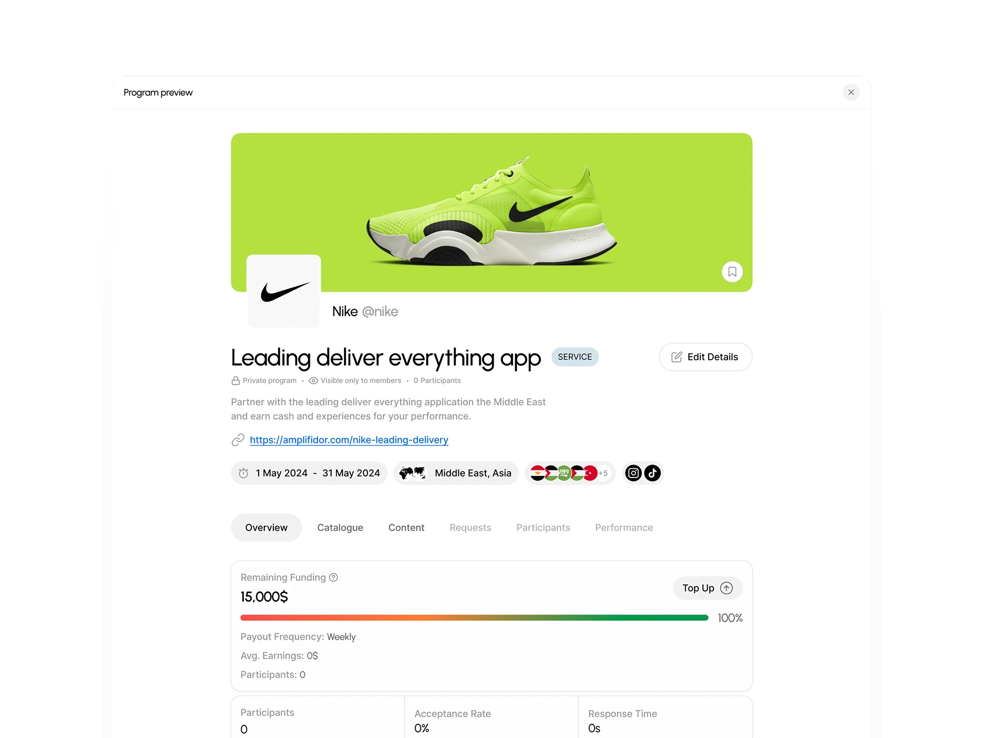Click the Remaining Funding help icon
This screenshot has width=984, height=738.
pos(333,578)
